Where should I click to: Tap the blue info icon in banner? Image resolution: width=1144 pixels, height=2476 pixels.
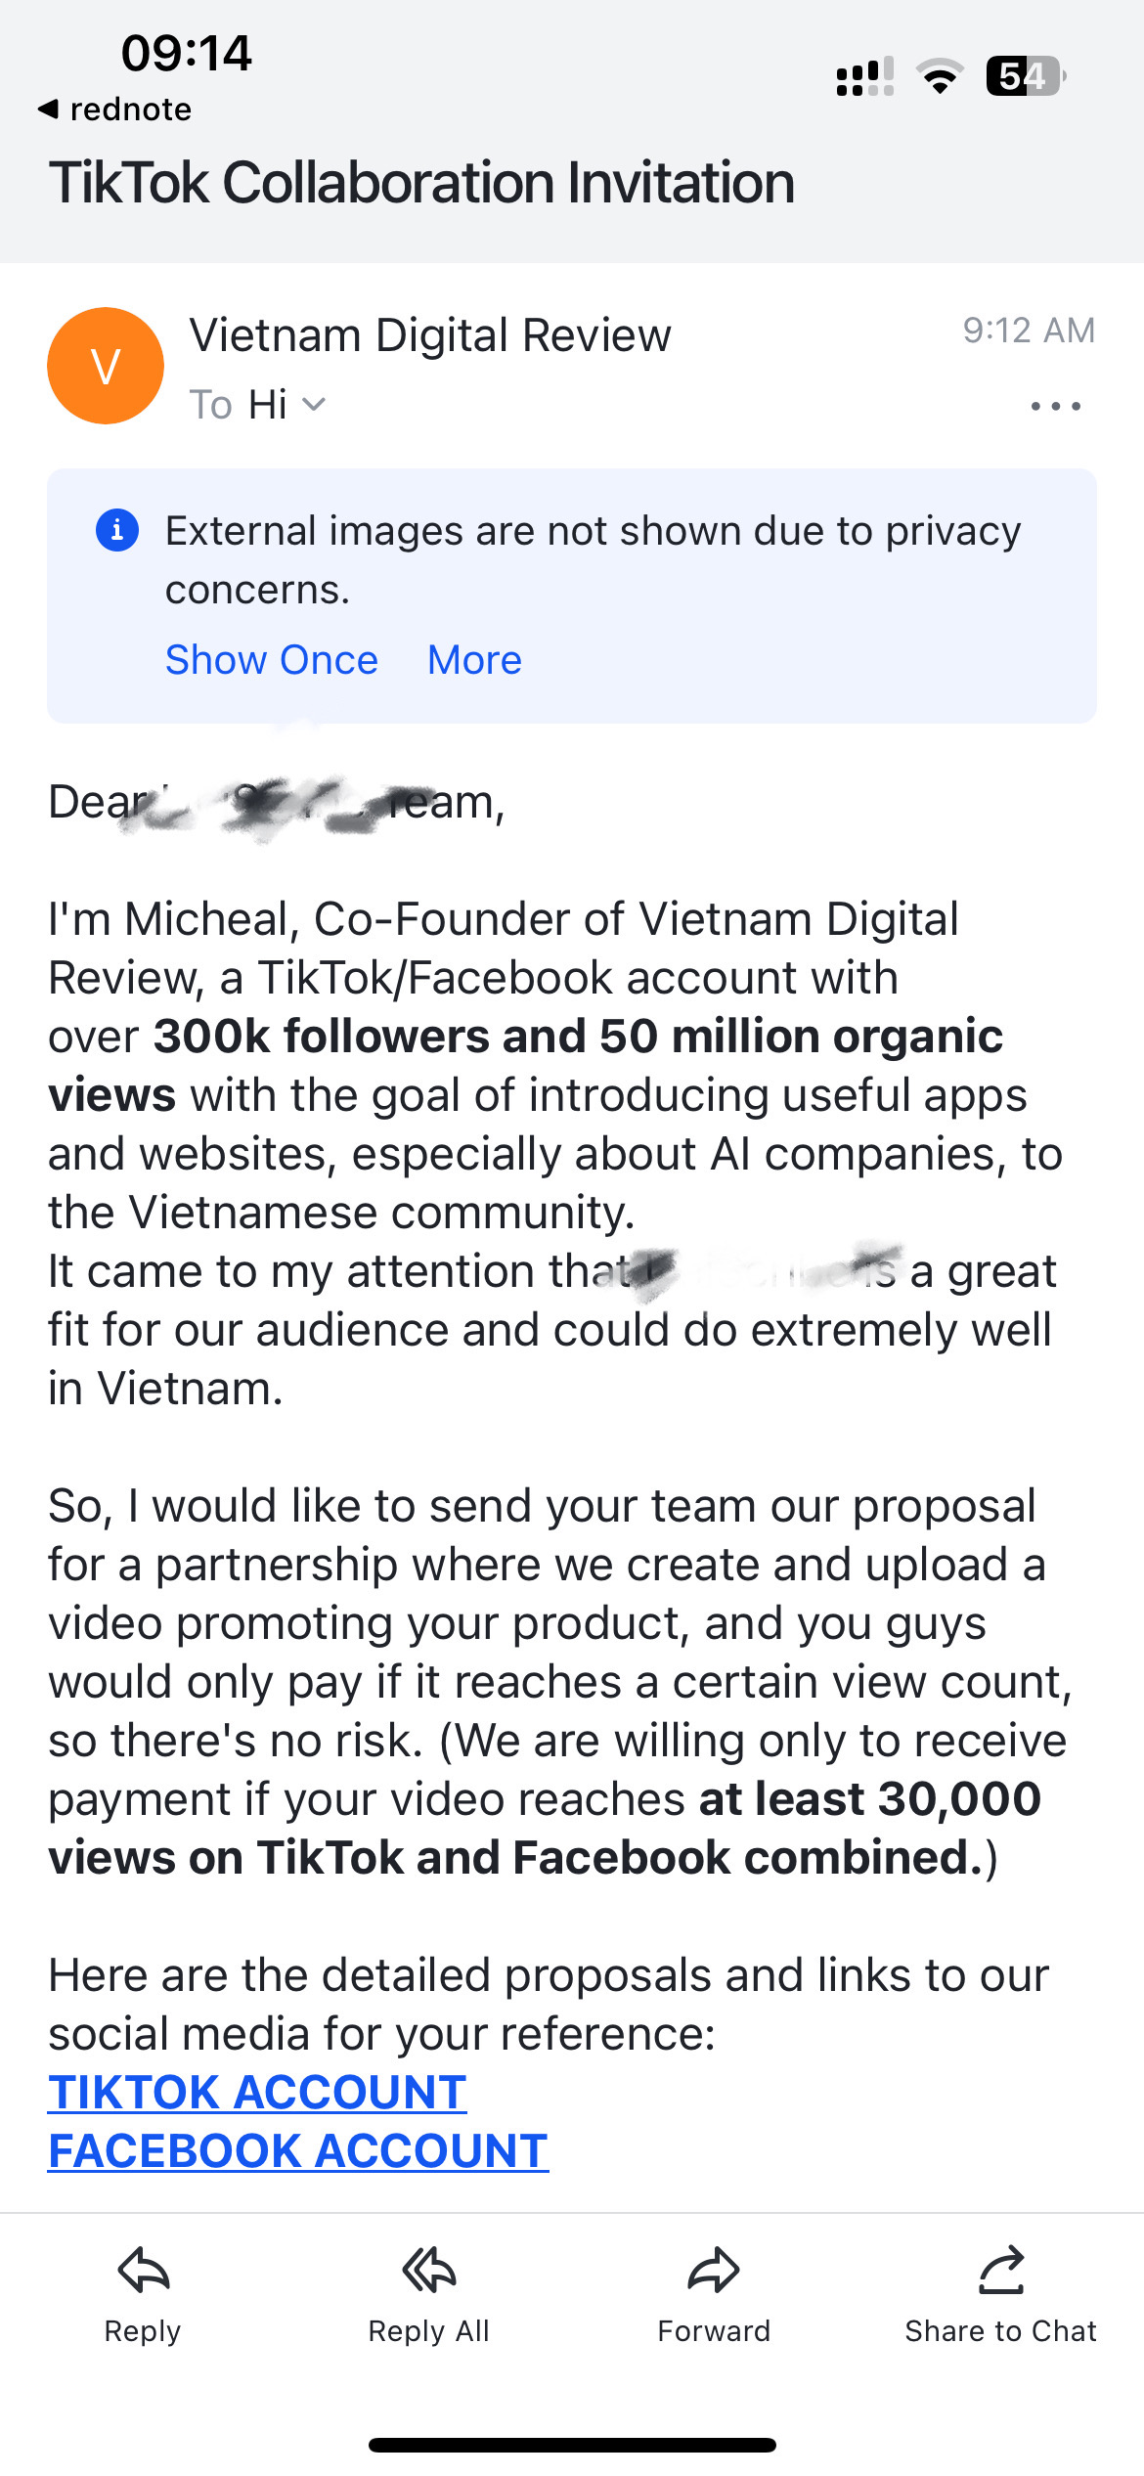click(117, 530)
